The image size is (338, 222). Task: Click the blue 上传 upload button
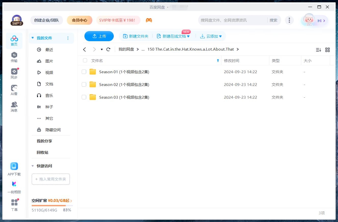pos(99,36)
